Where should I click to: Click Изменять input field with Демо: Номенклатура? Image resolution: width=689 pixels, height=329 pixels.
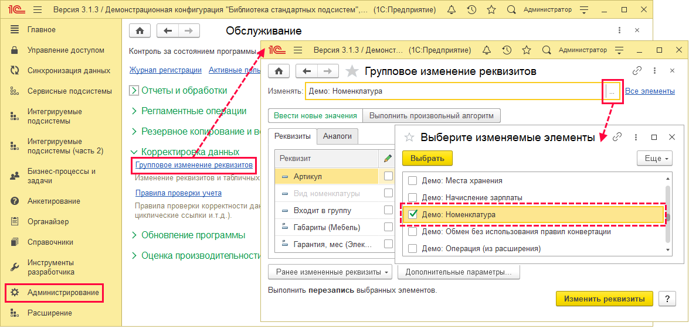point(456,92)
